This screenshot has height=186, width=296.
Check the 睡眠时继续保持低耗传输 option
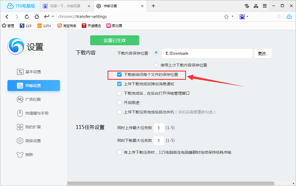119,152
